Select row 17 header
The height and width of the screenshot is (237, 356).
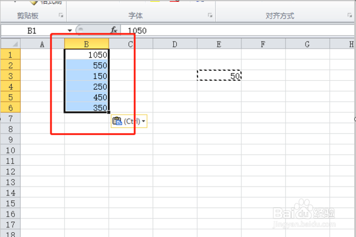(x=11, y=225)
